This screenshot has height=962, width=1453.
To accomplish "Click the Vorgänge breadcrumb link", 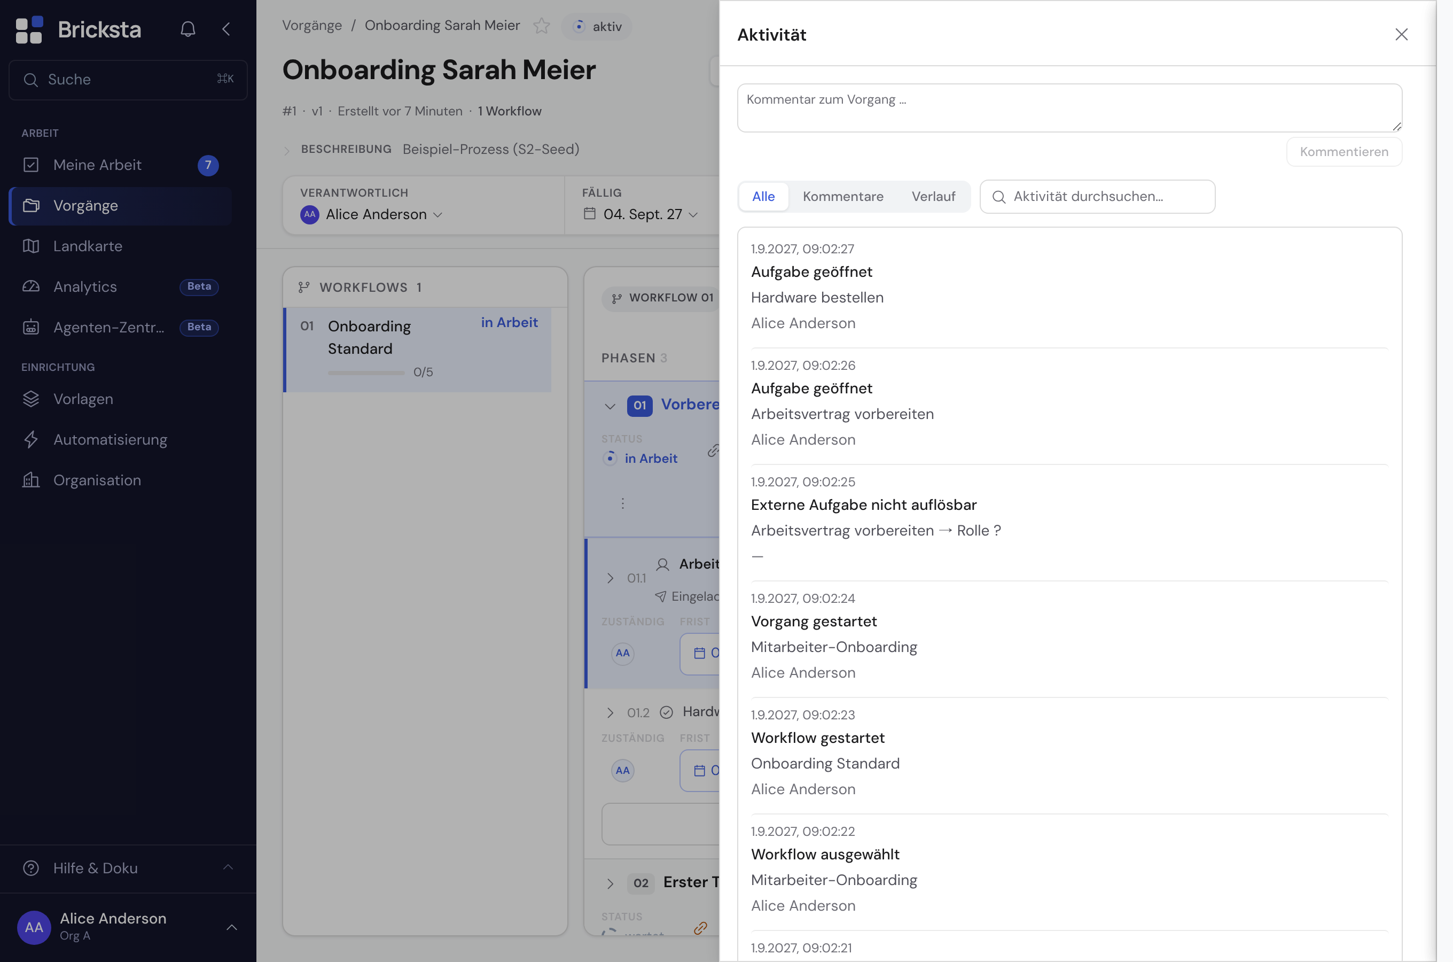I will tap(312, 26).
